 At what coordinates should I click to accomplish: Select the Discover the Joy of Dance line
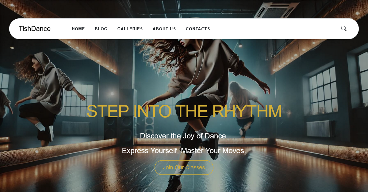pos(184,136)
